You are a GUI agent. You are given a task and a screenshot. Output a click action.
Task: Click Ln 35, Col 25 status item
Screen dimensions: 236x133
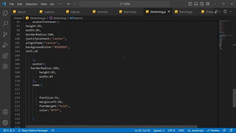pyautogui.click(x=142, y=130)
